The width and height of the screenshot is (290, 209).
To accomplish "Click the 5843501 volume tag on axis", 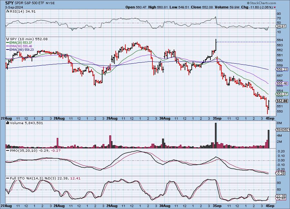I will [x=283, y=130].
